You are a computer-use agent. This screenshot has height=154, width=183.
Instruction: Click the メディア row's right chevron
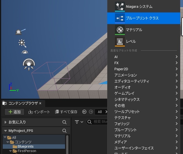pyautogui.click(x=177, y=142)
